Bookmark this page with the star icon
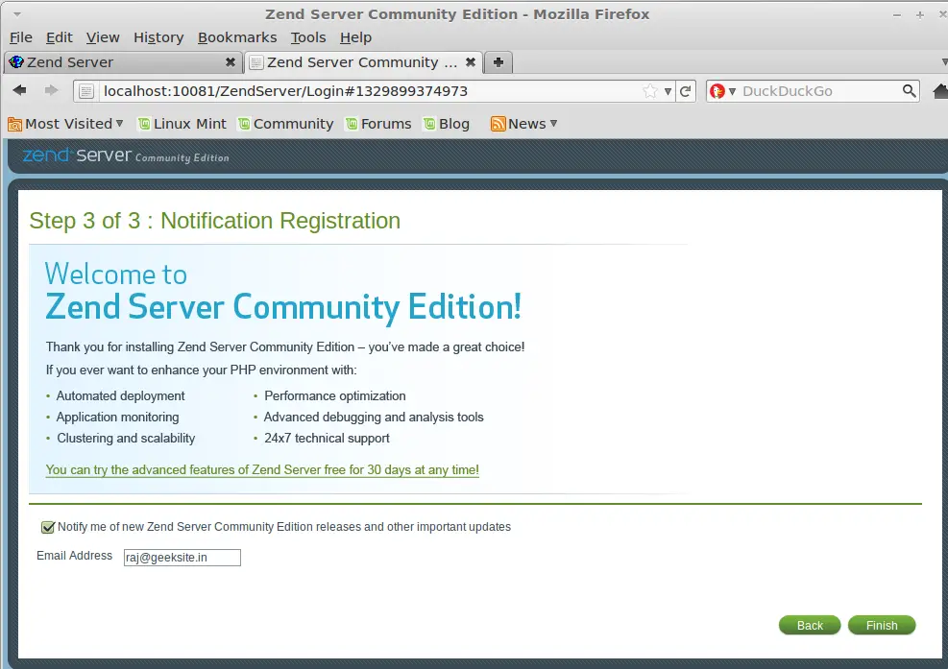 click(650, 91)
